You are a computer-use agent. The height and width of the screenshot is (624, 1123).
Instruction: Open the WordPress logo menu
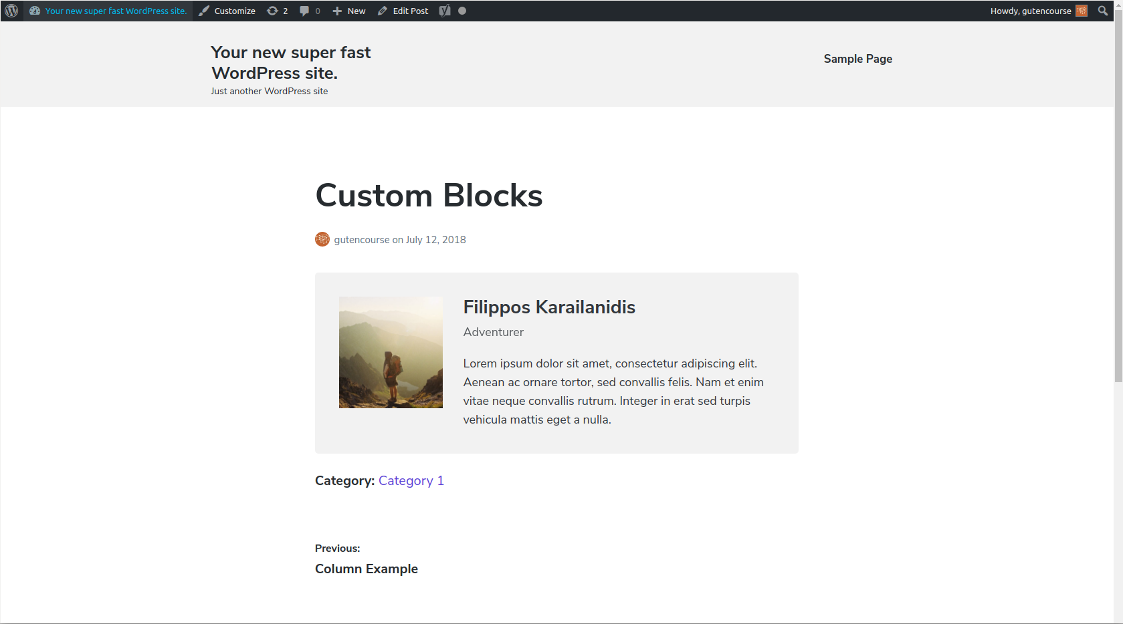pos(11,11)
